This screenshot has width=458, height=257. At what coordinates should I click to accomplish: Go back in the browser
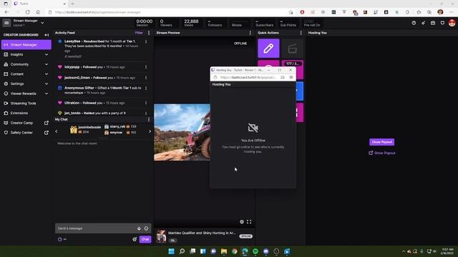6,12
